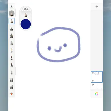Image resolution: width=111 pixels, height=111 pixels.
Task: Add a new layer with the plus button
Action: point(97,7)
